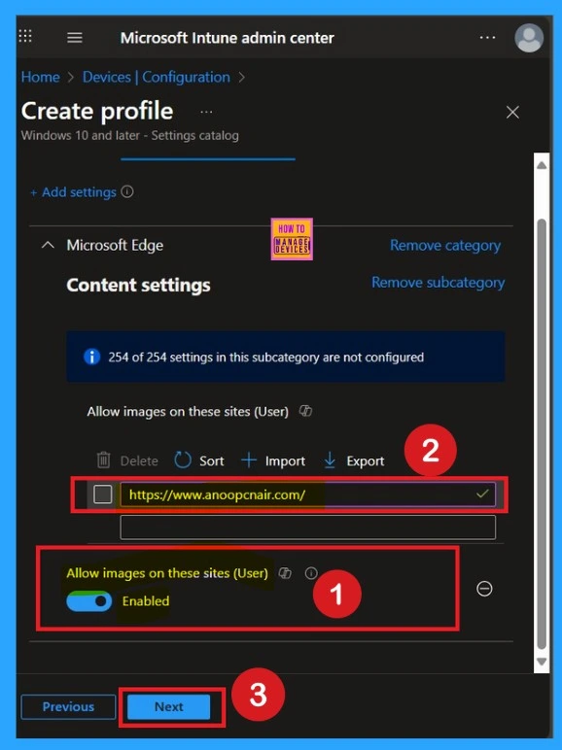
Task: Click the Microsoft Intune admin center title
Action: click(x=227, y=38)
